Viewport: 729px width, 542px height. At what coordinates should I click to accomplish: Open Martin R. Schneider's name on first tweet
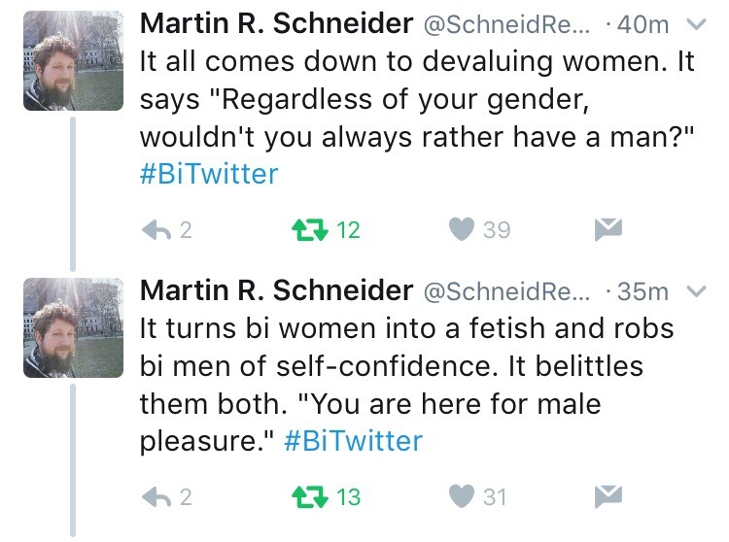pos(276,23)
